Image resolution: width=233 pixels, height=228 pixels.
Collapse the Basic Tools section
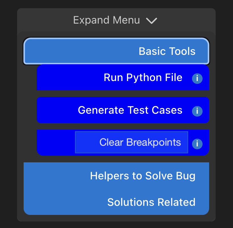(116, 51)
